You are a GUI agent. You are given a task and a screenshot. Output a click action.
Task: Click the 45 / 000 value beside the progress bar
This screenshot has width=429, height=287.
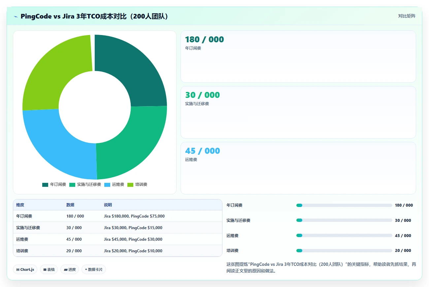pyautogui.click(x=403, y=236)
